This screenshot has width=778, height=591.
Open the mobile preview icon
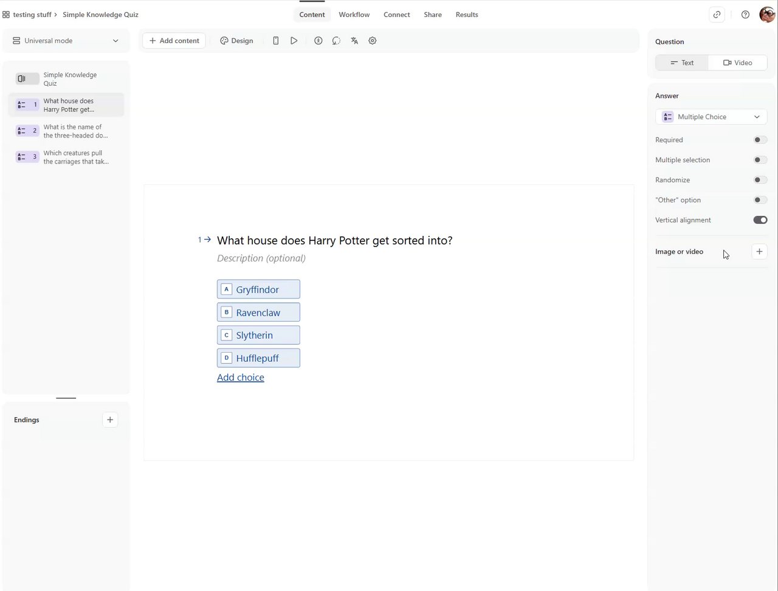tap(275, 41)
